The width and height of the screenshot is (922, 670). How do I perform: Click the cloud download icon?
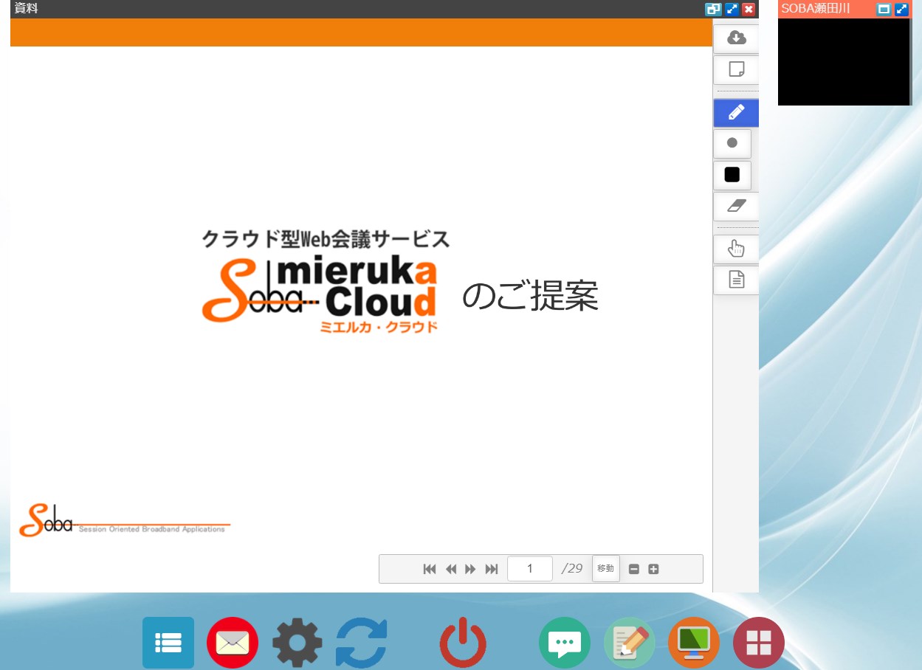736,38
